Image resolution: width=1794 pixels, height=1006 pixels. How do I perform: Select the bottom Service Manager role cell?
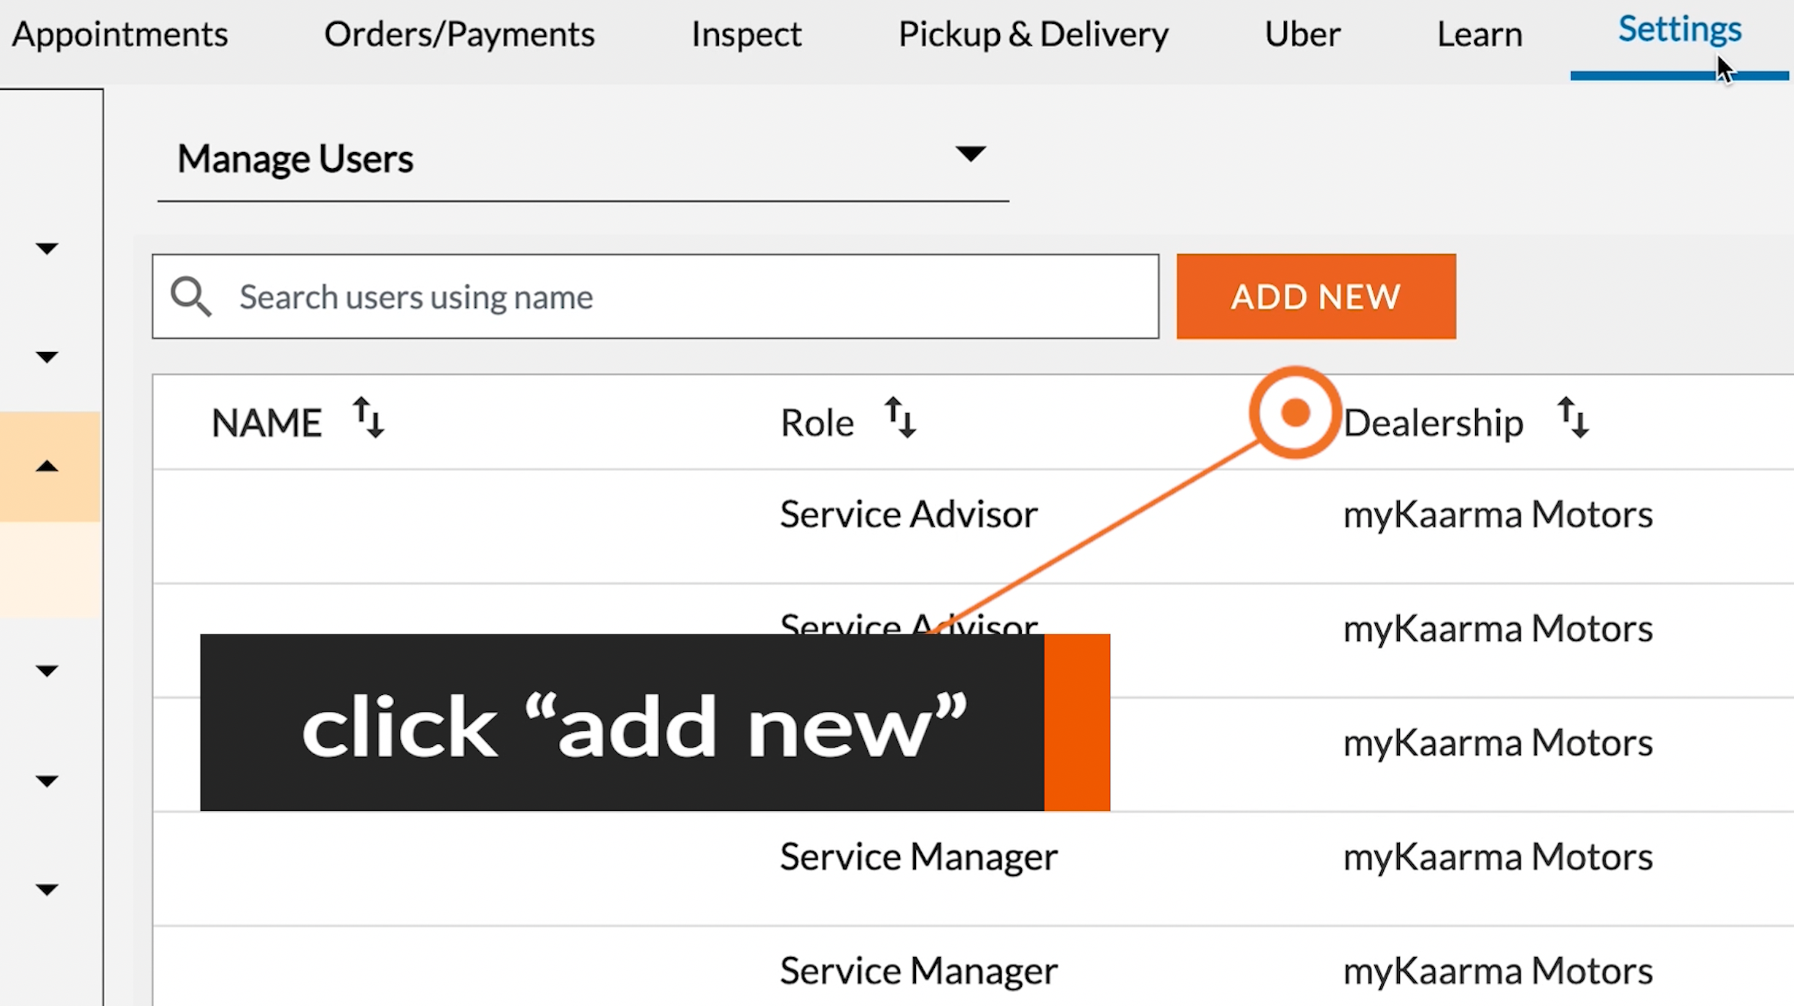click(918, 971)
